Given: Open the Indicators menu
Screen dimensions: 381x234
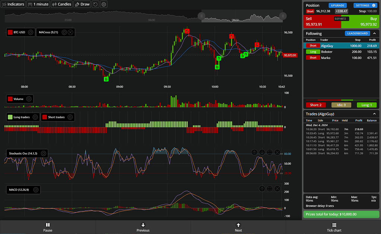Looking at the screenshot, I should (13, 4).
